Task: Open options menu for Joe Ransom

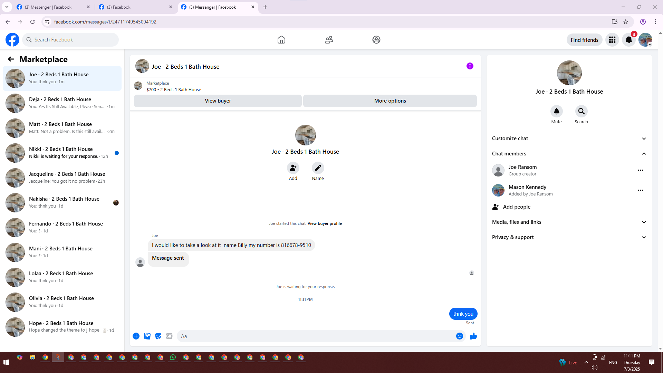Action: 640,170
